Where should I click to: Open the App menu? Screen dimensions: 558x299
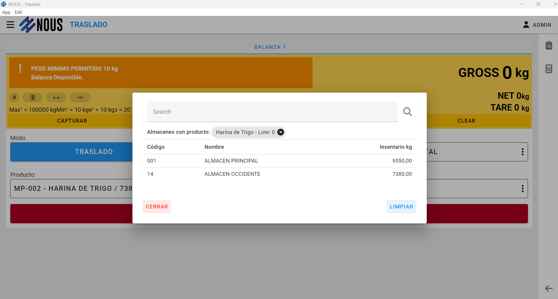pos(6,12)
